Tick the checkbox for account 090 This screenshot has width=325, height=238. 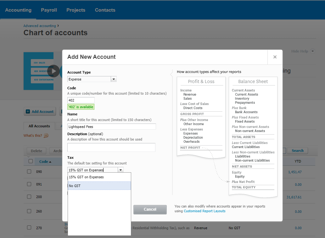coord(29,171)
